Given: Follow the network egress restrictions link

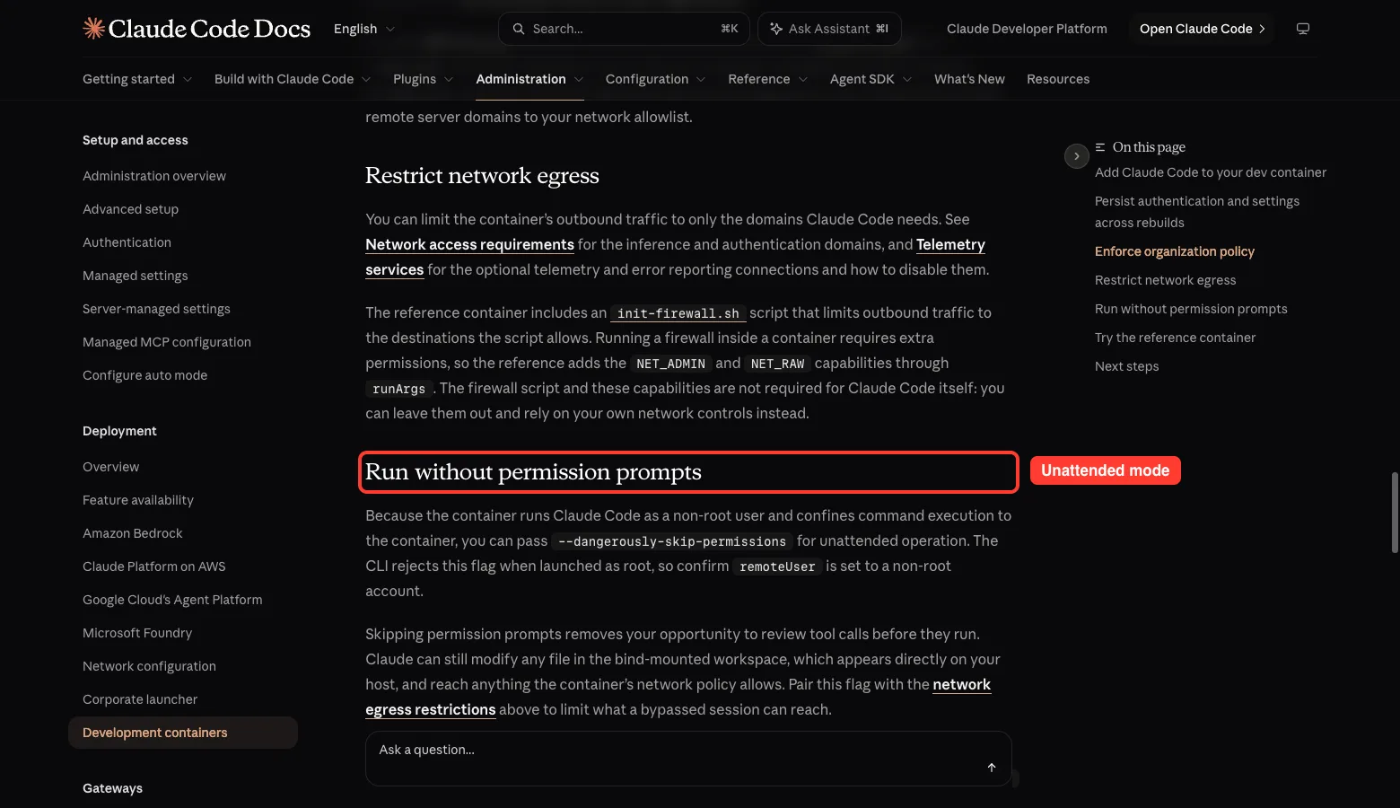Looking at the screenshot, I should [431, 709].
